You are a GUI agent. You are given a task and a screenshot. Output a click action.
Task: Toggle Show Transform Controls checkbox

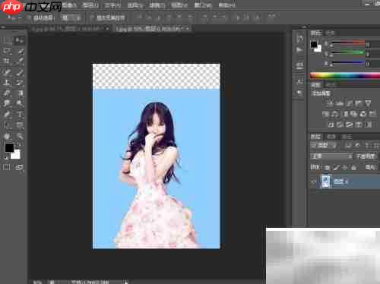coord(92,17)
